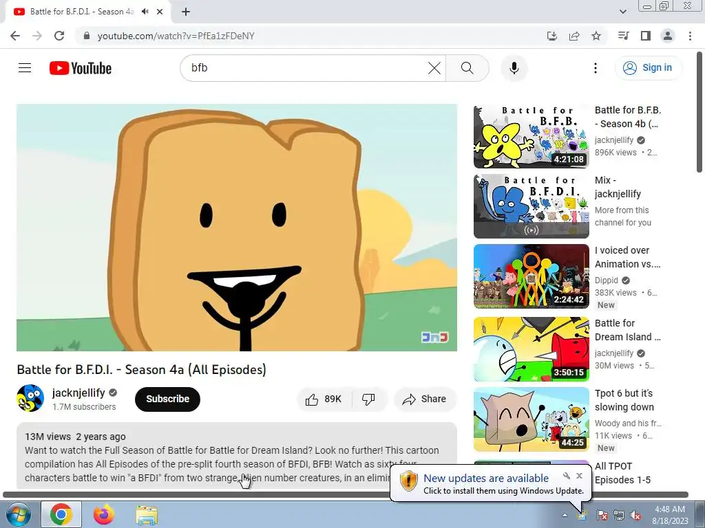The height and width of the screenshot is (528, 705).
Task: Open jacknjellify channel avatar
Action: [x=30, y=398]
